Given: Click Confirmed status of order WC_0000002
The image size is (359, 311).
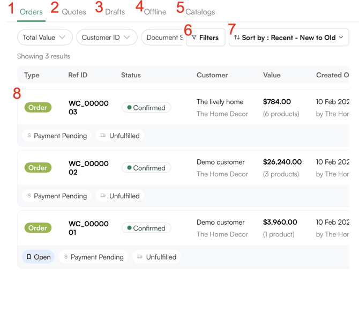Looking at the screenshot, I should pyautogui.click(x=146, y=168).
